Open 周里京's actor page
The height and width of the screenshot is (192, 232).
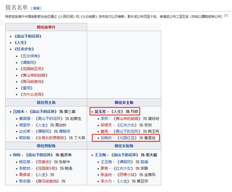coord(25,125)
